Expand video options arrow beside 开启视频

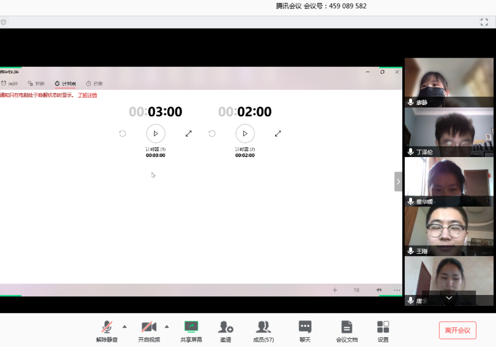166,326
